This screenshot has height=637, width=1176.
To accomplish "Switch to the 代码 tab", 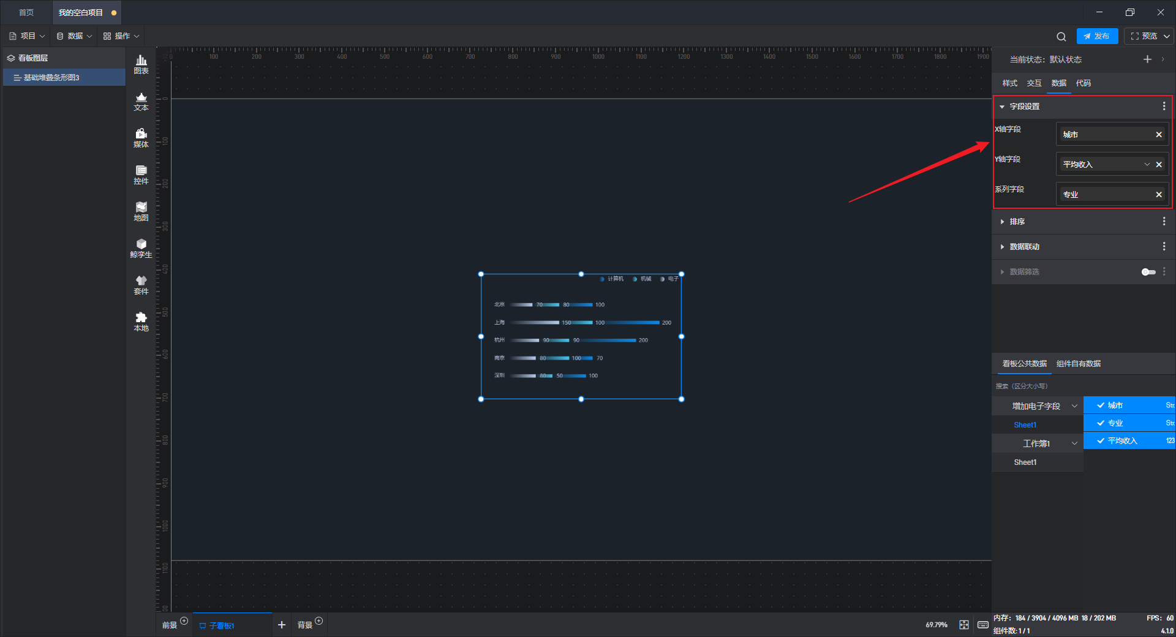I will click(1084, 83).
